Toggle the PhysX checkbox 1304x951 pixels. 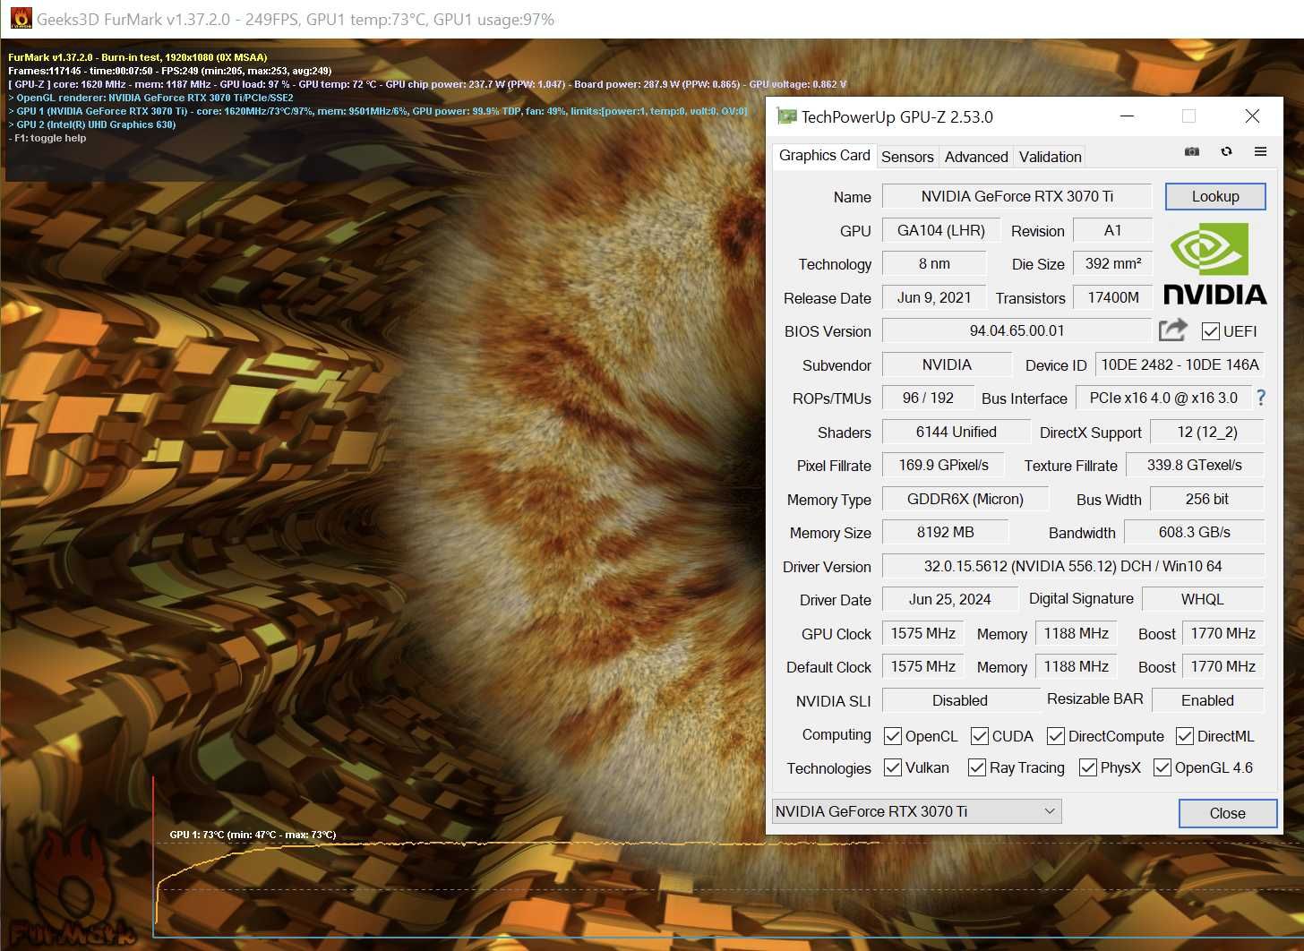click(1088, 767)
